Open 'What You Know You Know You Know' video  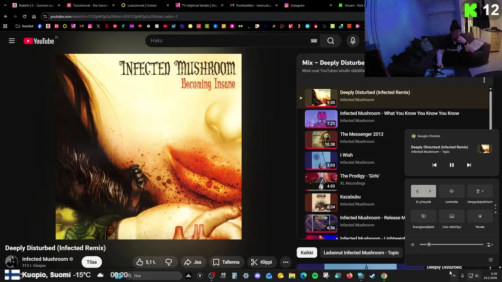point(399,113)
